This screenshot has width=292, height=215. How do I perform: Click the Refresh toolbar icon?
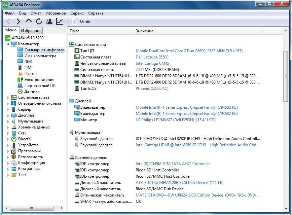pyautogui.click(x=39, y=21)
